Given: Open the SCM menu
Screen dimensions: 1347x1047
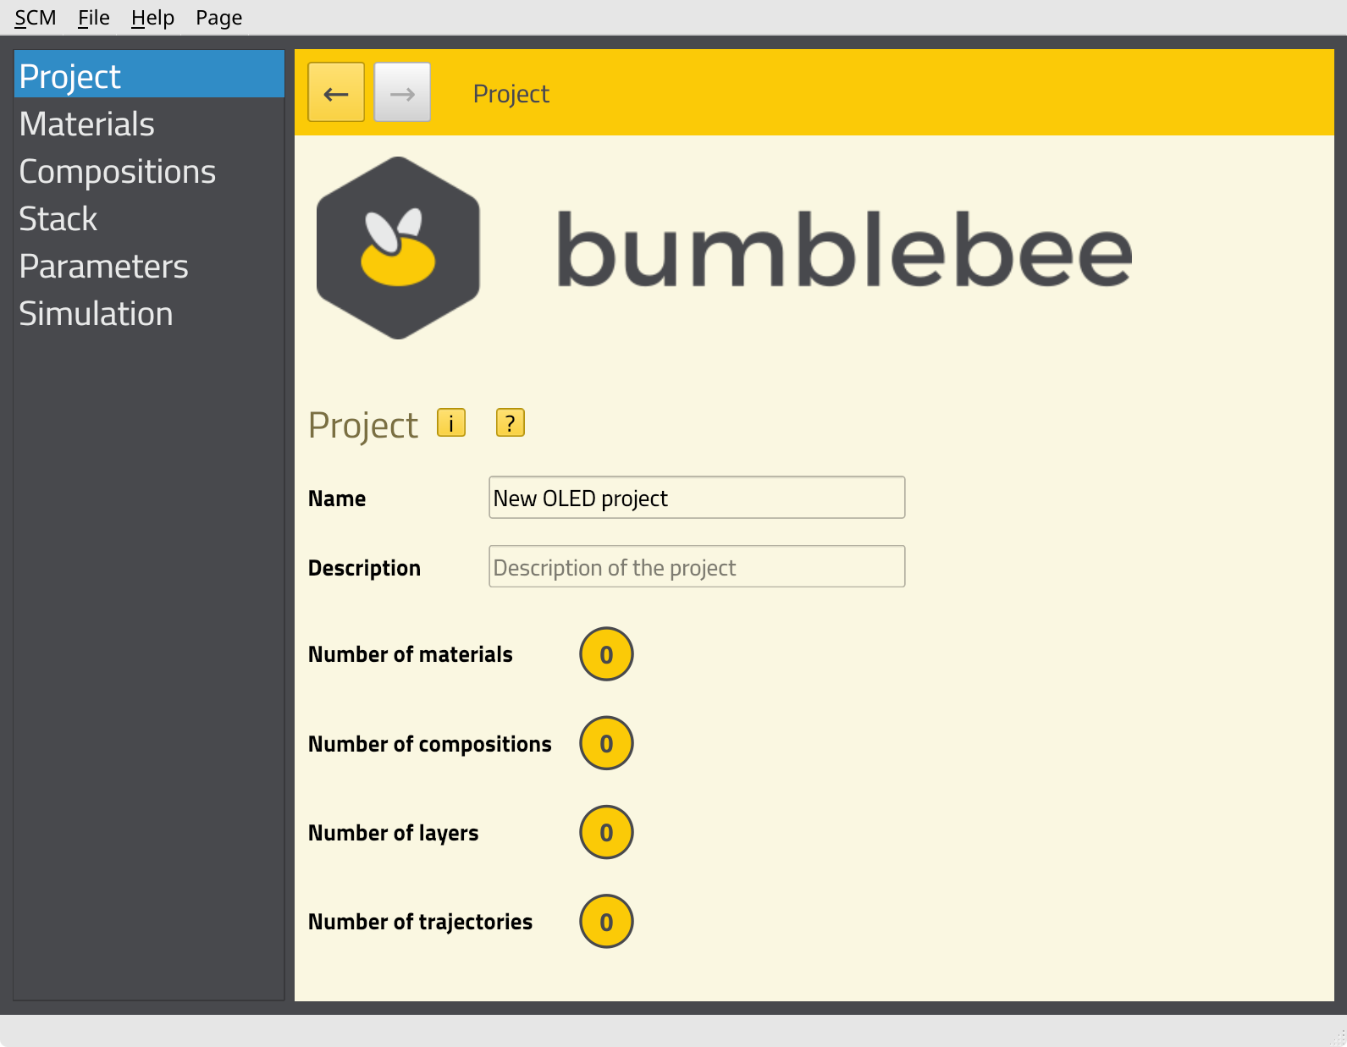Looking at the screenshot, I should (x=36, y=18).
